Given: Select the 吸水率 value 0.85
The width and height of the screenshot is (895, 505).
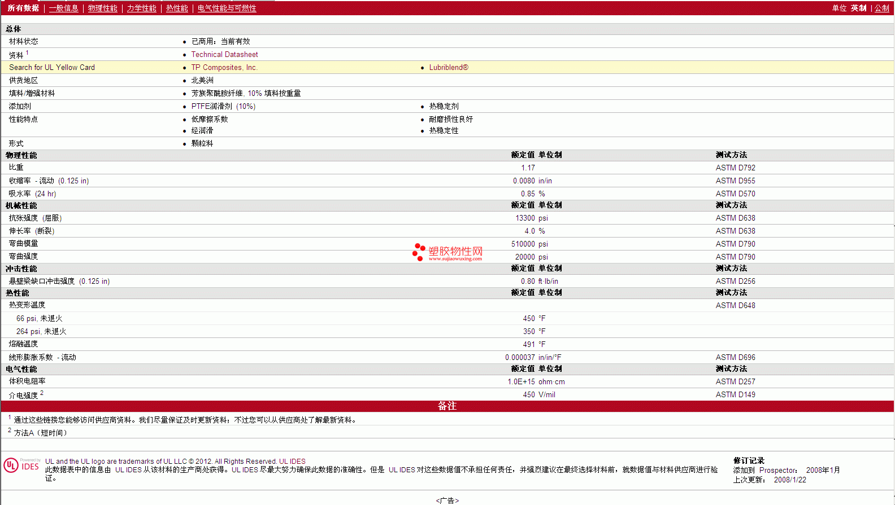Looking at the screenshot, I should tap(528, 194).
